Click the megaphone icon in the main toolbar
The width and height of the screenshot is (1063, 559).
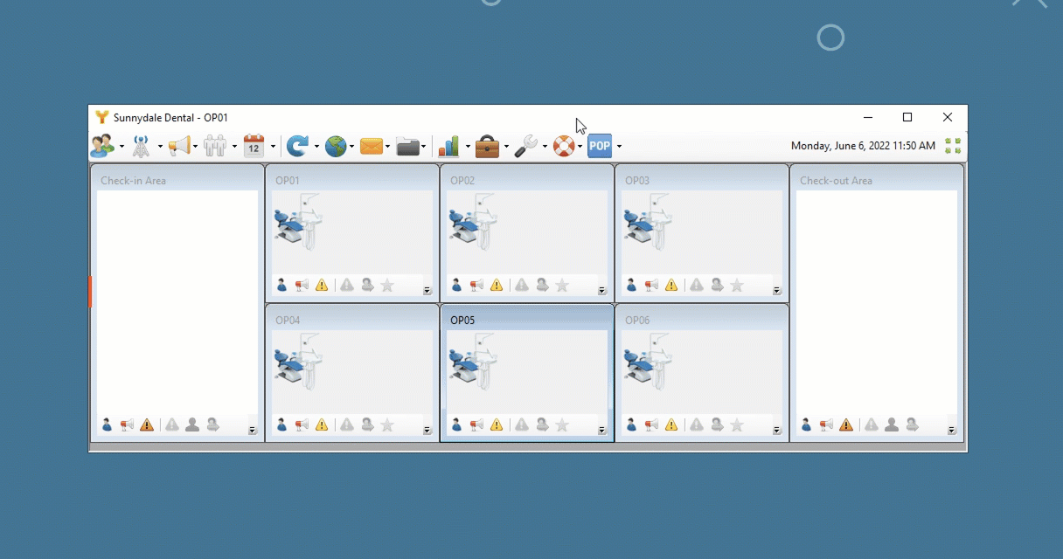point(178,146)
